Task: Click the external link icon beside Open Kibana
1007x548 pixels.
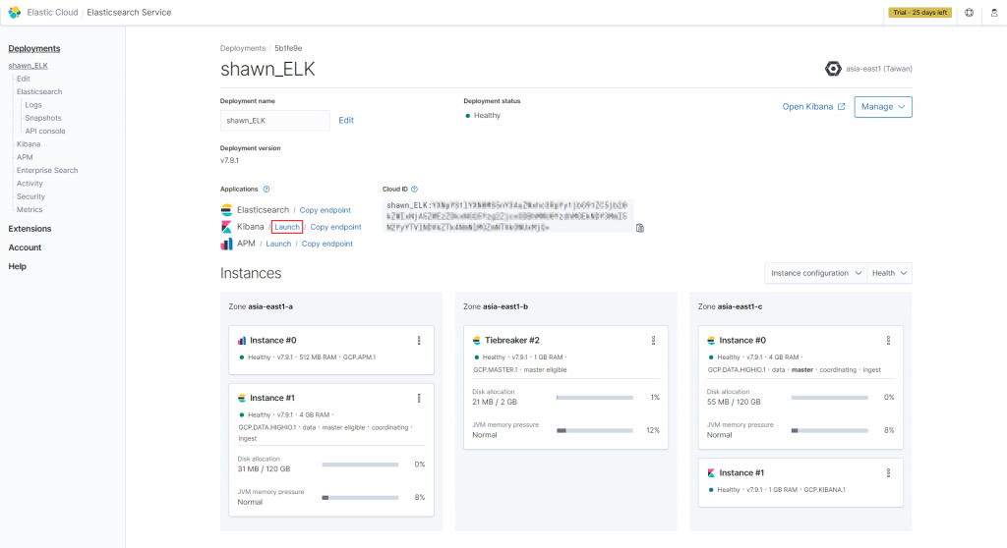Action: point(841,106)
